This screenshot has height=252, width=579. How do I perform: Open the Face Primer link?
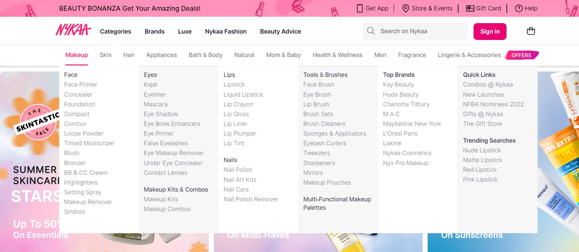pyautogui.click(x=81, y=85)
